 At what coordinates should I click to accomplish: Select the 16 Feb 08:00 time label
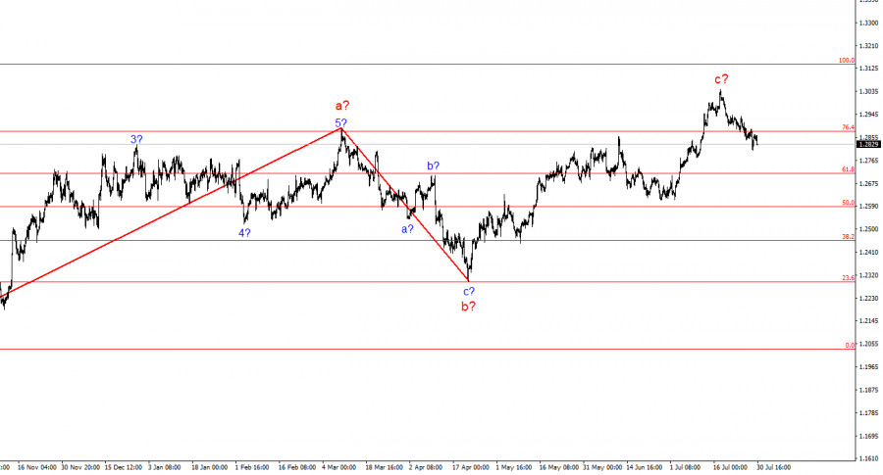click(296, 468)
